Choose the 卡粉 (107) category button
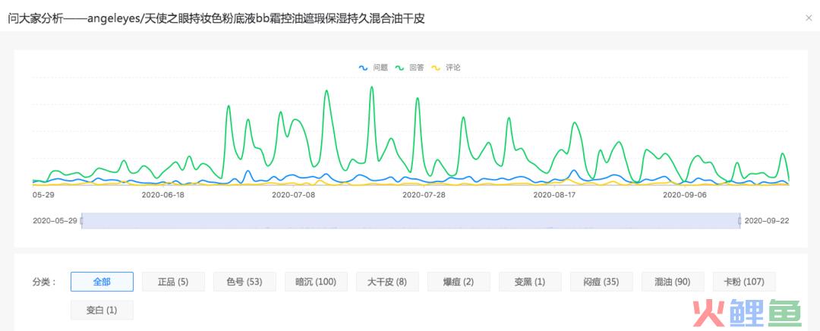 click(744, 282)
